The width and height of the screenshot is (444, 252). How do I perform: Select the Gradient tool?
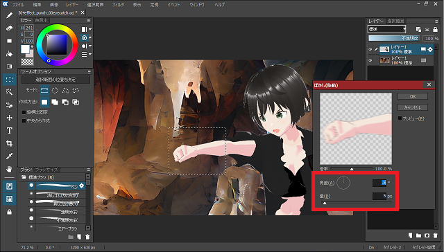(x=9, y=66)
